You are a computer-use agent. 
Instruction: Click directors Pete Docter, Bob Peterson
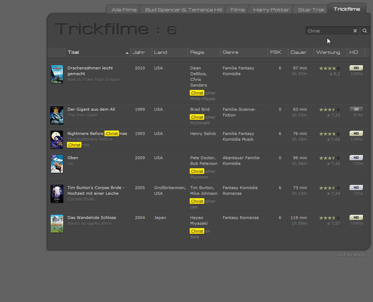[x=203, y=161]
